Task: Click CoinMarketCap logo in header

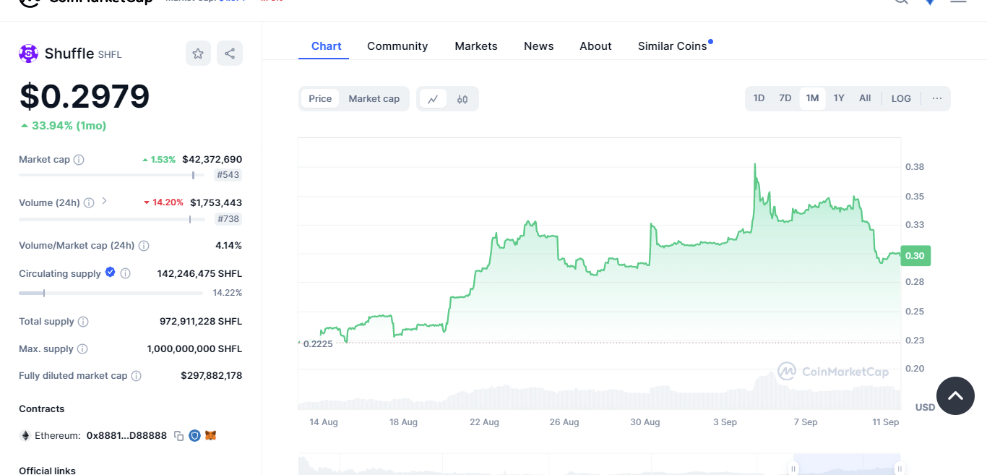Action: point(87,1)
